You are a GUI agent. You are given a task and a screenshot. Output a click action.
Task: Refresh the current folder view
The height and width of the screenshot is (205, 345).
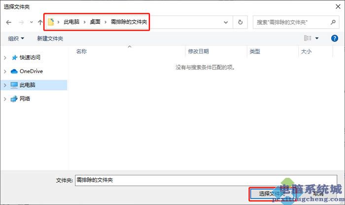pyautogui.click(x=241, y=22)
